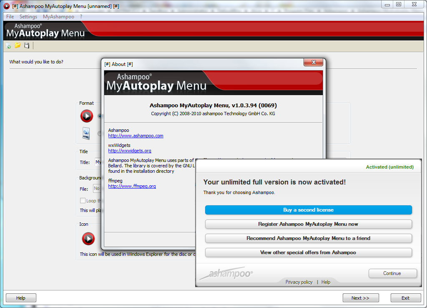Click the red play icon in Icon section
Image resolution: width=427 pixels, height=308 pixels.
coord(88,239)
